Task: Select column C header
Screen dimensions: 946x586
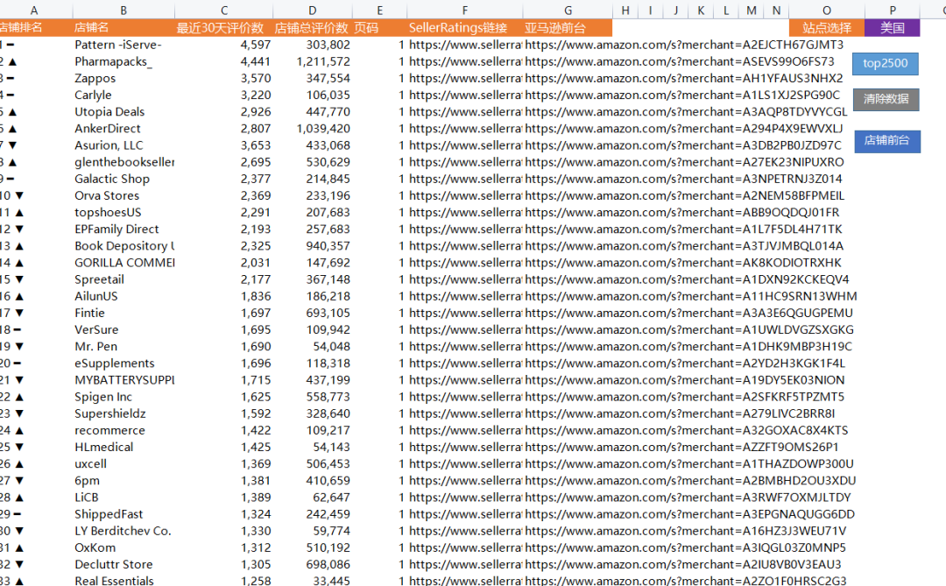Action: coord(224,11)
